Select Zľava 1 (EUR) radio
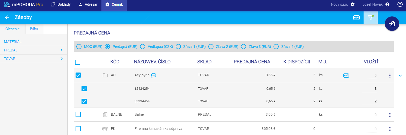406x135 pixels. click(178, 47)
